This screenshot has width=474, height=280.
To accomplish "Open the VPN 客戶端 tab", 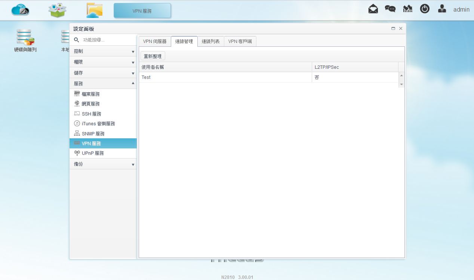I will 240,41.
